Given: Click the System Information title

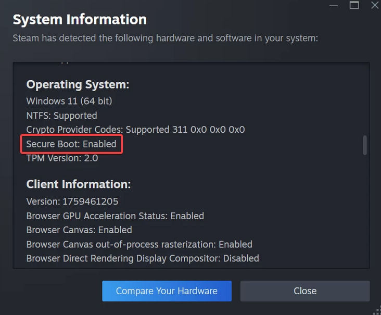Looking at the screenshot, I should (x=80, y=20).
